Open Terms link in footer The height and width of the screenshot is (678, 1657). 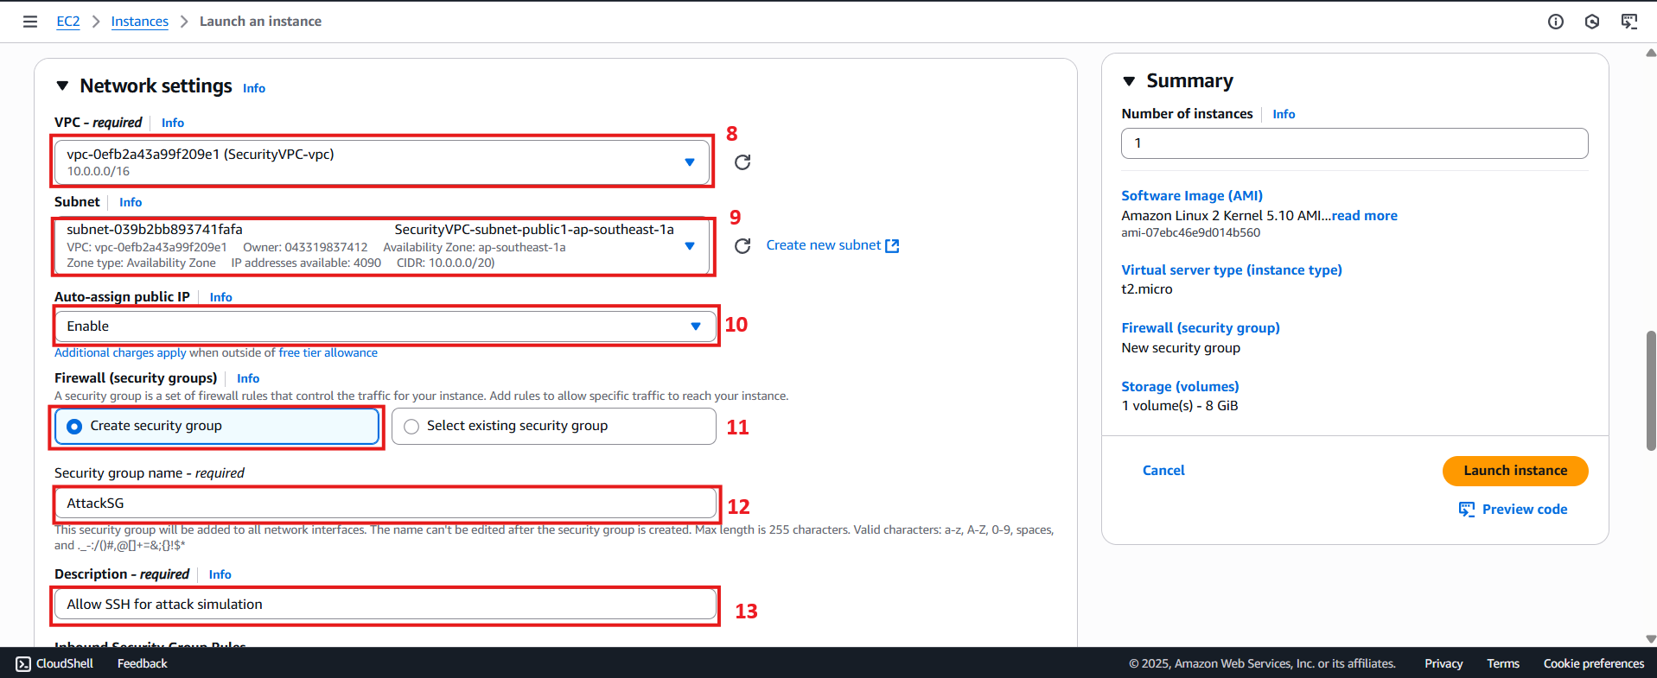[1503, 663]
